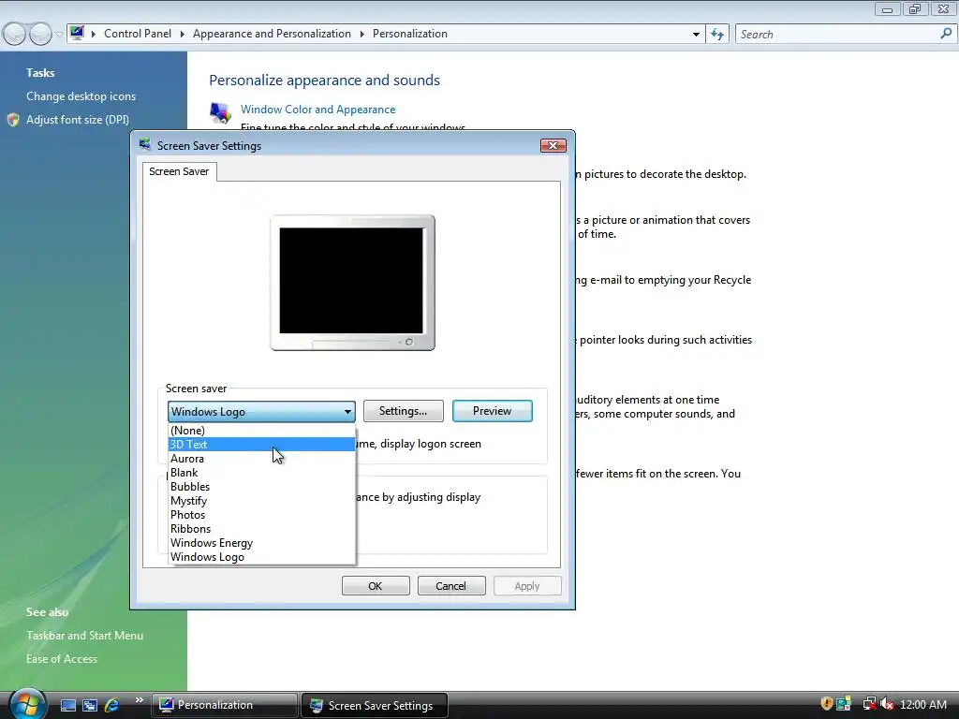Choose Bubbles from the list
Image resolution: width=959 pixels, height=719 pixels.
(x=262, y=487)
